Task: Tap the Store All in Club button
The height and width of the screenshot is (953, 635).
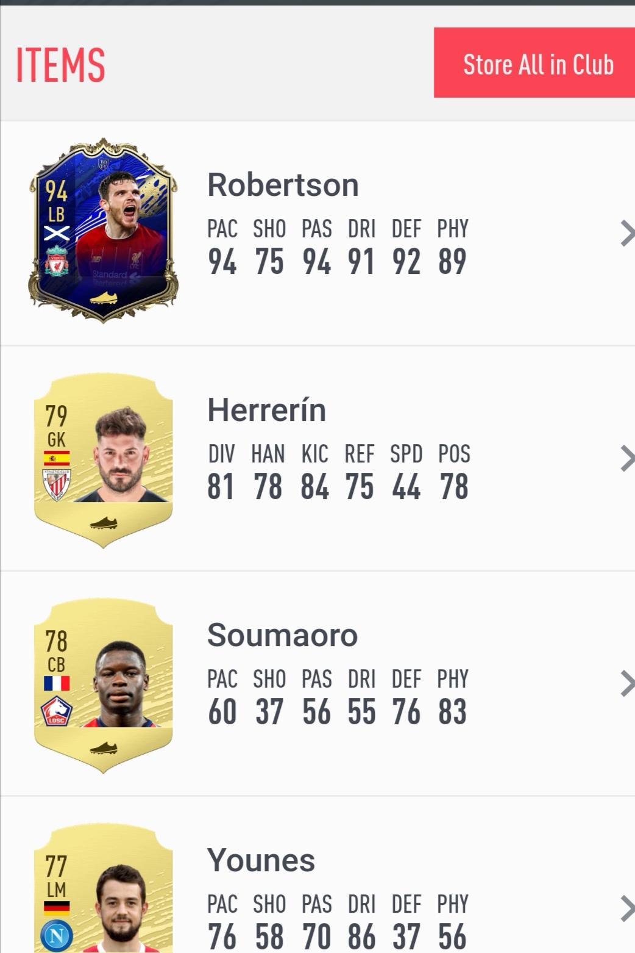Action: (534, 62)
